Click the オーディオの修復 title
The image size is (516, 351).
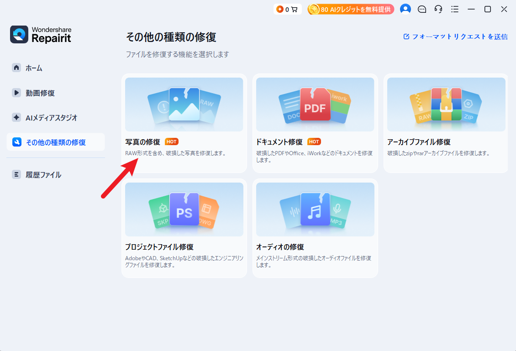[280, 247]
